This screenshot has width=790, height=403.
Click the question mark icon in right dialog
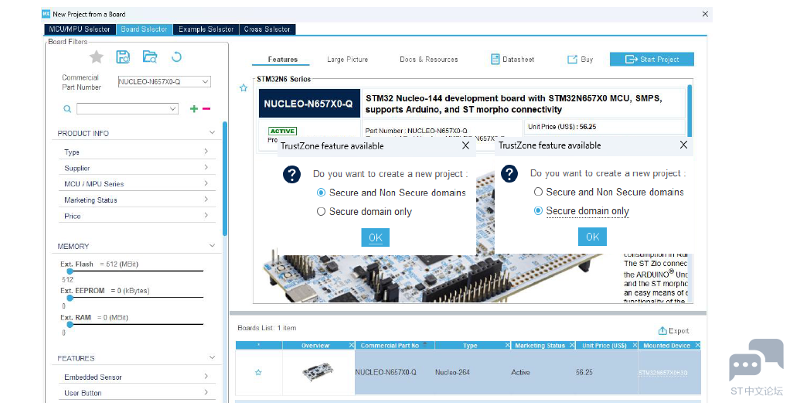pyautogui.click(x=509, y=173)
